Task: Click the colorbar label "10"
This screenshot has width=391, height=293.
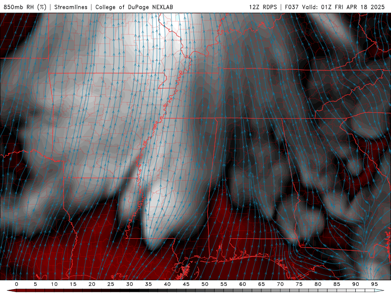Action: point(54,284)
